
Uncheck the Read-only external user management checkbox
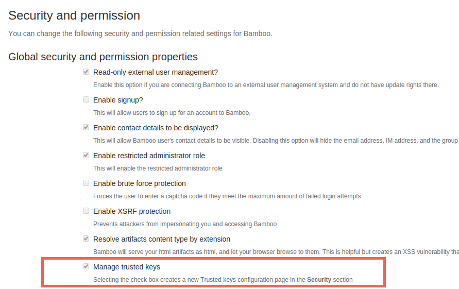tap(86, 72)
